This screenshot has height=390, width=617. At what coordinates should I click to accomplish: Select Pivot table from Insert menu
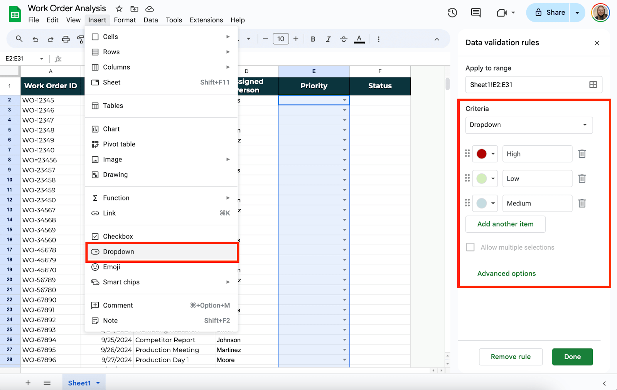[119, 144]
